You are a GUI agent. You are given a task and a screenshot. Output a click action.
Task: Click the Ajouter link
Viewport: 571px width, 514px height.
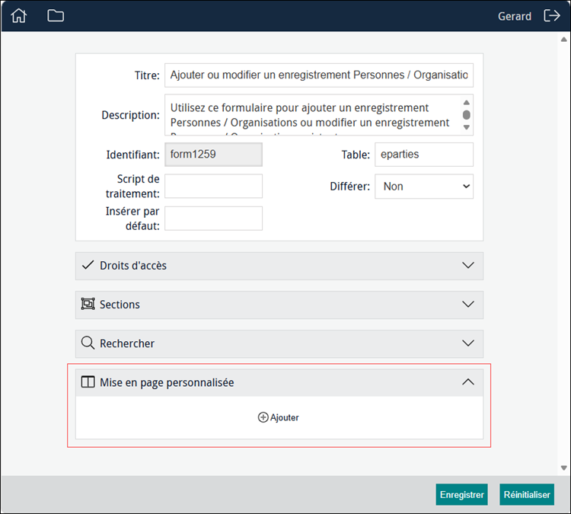pyautogui.click(x=285, y=417)
